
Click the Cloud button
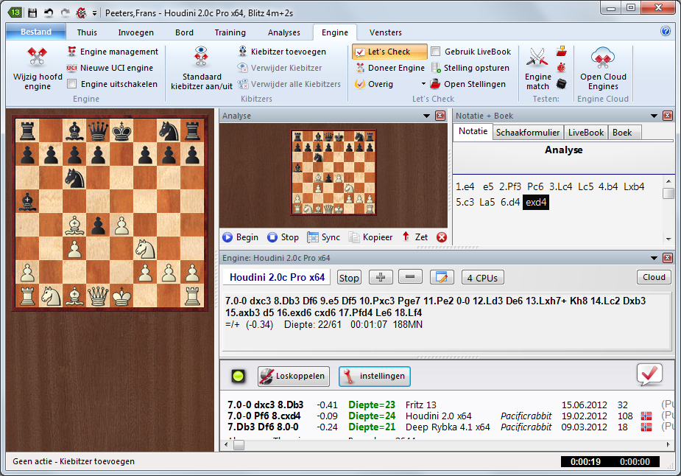pyautogui.click(x=654, y=277)
